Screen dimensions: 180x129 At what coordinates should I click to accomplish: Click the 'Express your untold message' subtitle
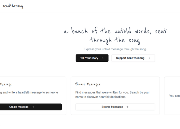115,49
